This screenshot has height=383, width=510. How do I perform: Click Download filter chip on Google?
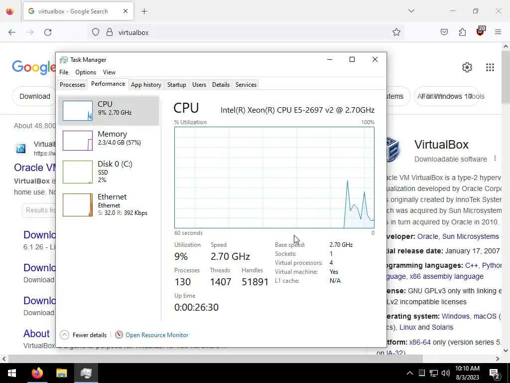(x=35, y=96)
